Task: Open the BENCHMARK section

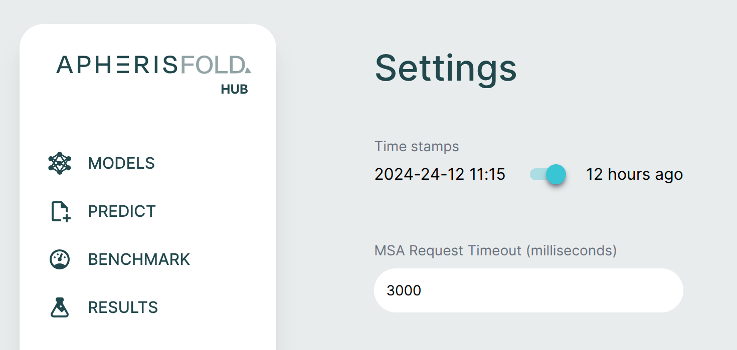Action: click(139, 259)
